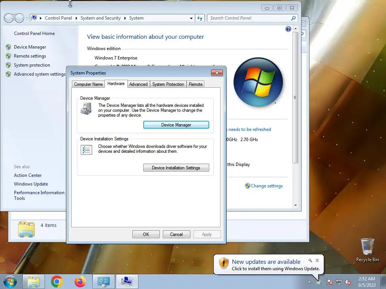Switch to the Computer Name tab
The width and height of the screenshot is (386, 289).
point(88,84)
